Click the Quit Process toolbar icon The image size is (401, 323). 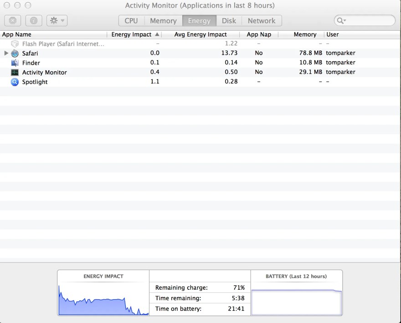click(13, 21)
